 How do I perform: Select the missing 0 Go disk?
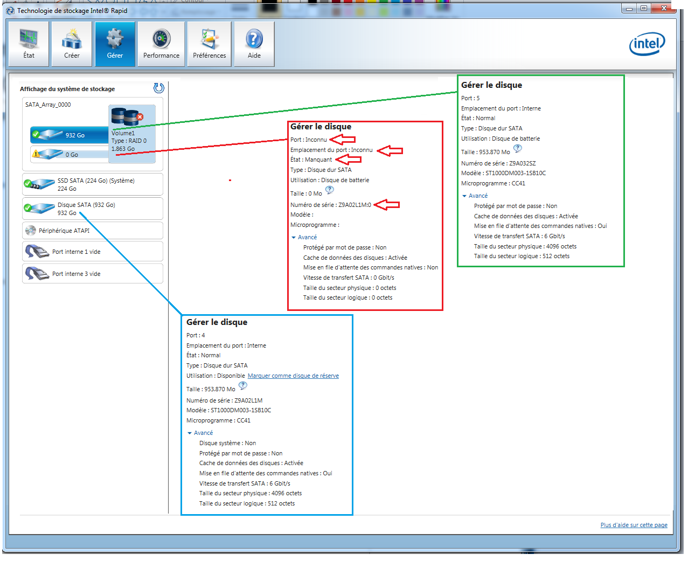[x=70, y=154]
